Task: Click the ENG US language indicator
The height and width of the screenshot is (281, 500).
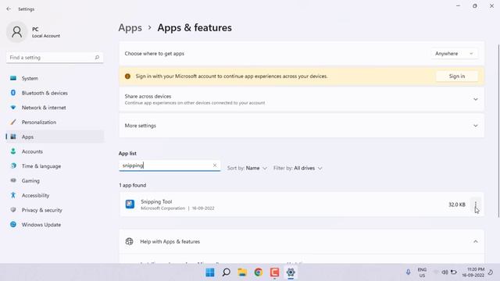Action: pos(422,272)
